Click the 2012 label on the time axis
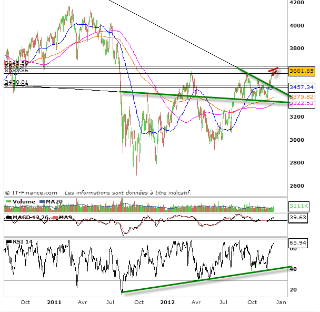This screenshot has width=320, height=312. coord(168,303)
